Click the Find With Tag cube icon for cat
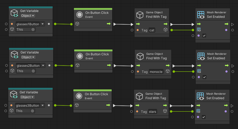The height and width of the screenshot is (129, 238). 140,15
